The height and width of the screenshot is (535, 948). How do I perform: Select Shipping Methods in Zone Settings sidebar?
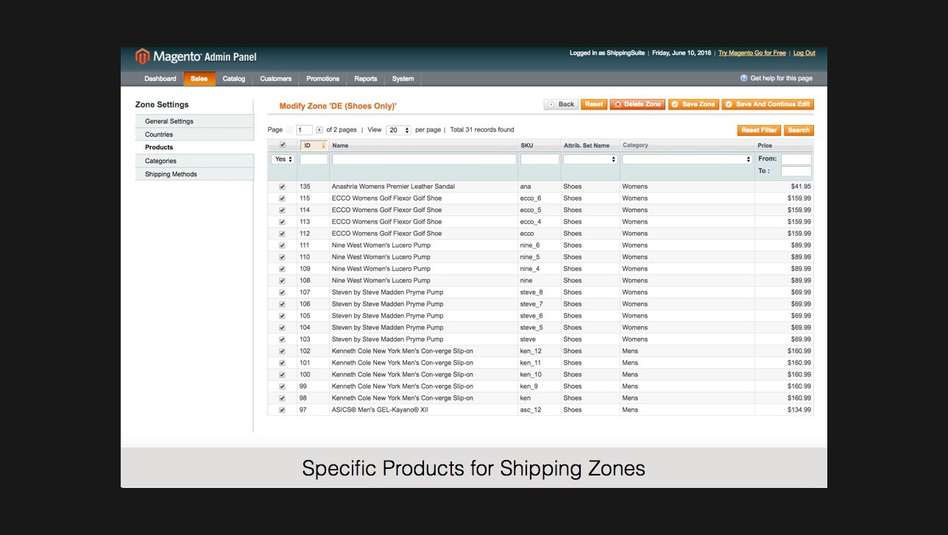pyautogui.click(x=171, y=174)
